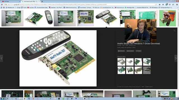Open the Download latest stable bookmark
This screenshot has height=100, width=179.
click(41, 7)
